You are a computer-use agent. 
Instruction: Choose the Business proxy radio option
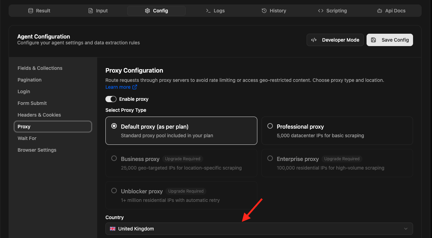[114, 159]
